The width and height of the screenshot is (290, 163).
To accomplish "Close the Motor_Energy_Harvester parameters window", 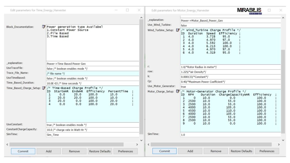I will [x=281, y=10].
